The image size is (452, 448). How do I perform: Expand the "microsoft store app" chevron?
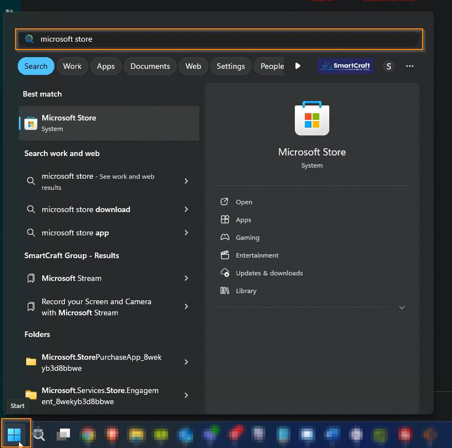click(x=186, y=233)
